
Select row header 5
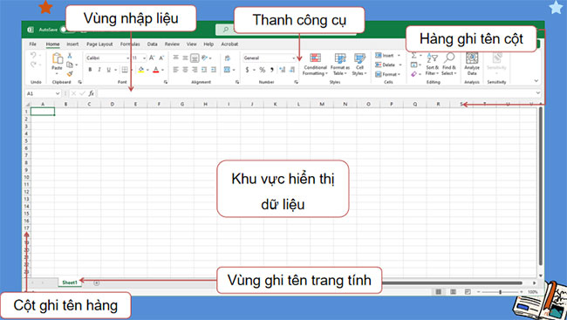coord(26,140)
